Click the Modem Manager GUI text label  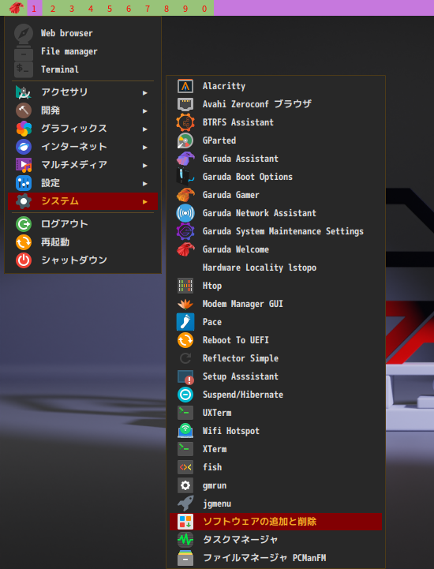pos(243,304)
